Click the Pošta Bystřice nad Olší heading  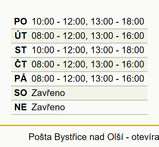[76, 137]
